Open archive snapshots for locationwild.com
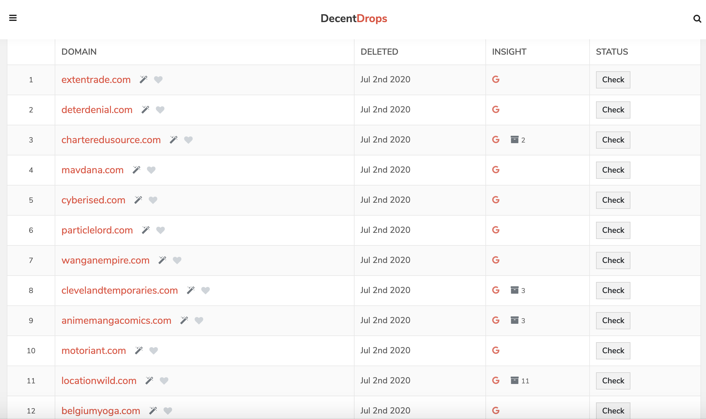 (x=515, y=381)
